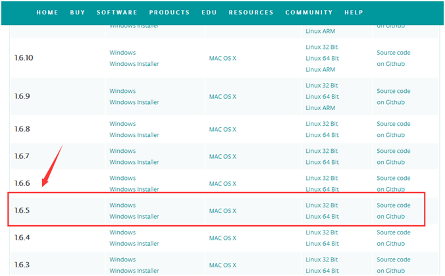Screen dimensions: 445x276
Task: Download Windows Installer for version 1.6.9
Action: [134, 102]
